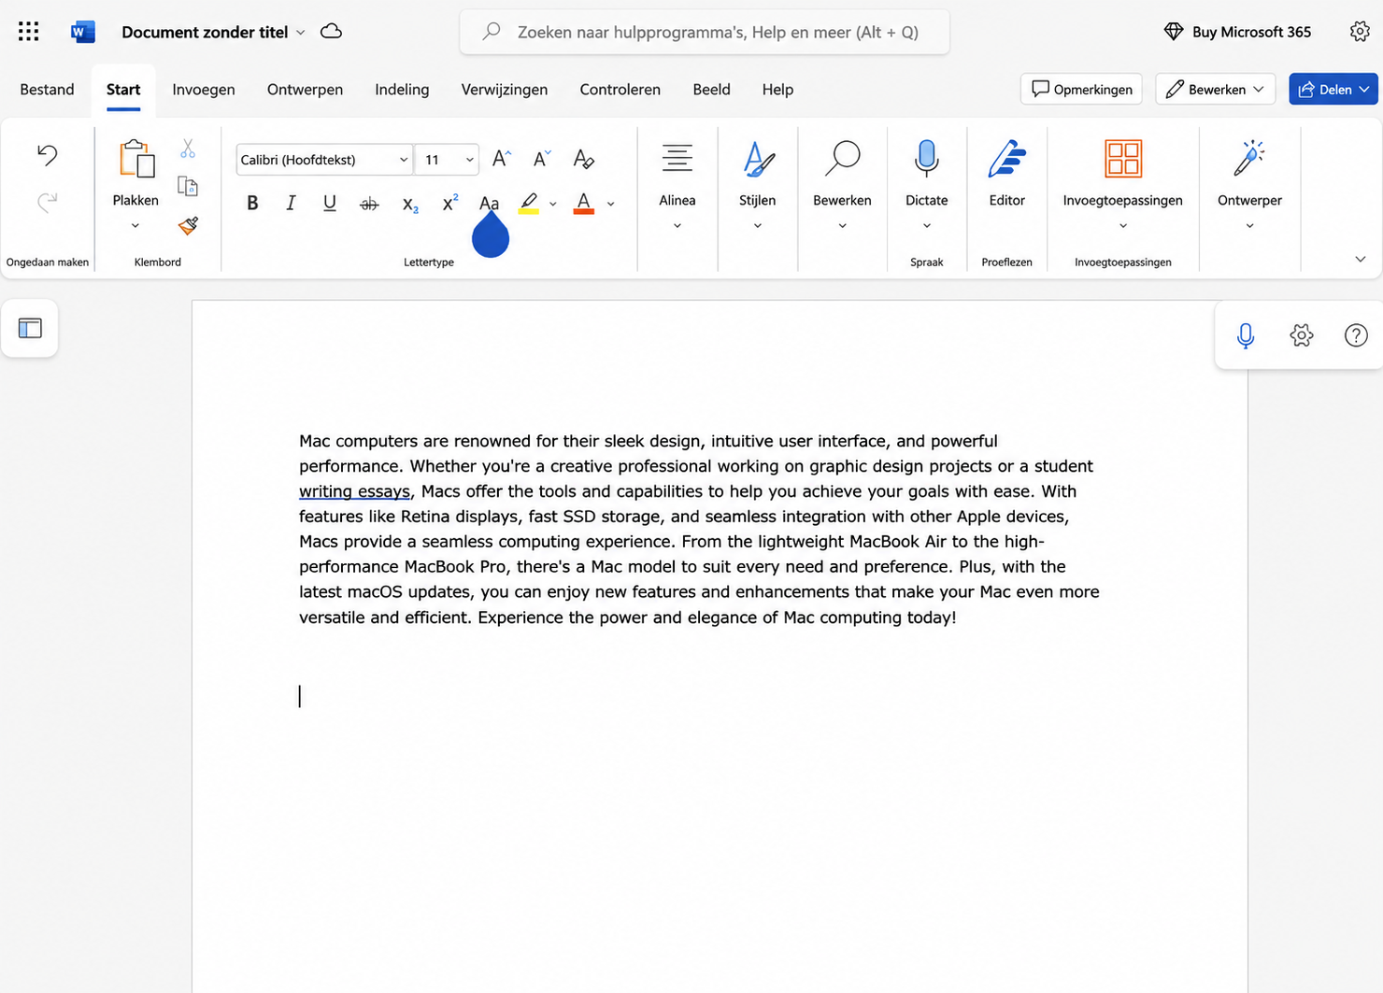The width and height of the screenshot is (1383, 993).
Task: Expand the Stijlen styles menu
Action: click(758, 226)
